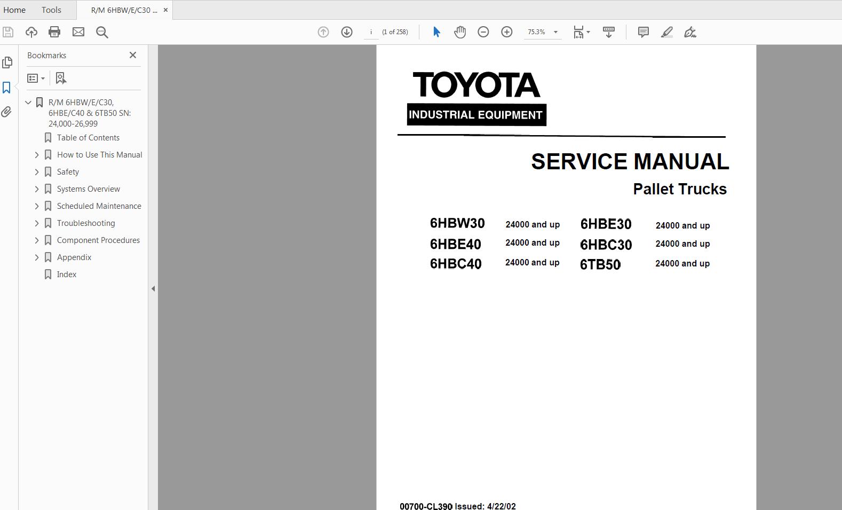Go to next page arrow
This screenshot has width=842, height=510.
point(347,32)
